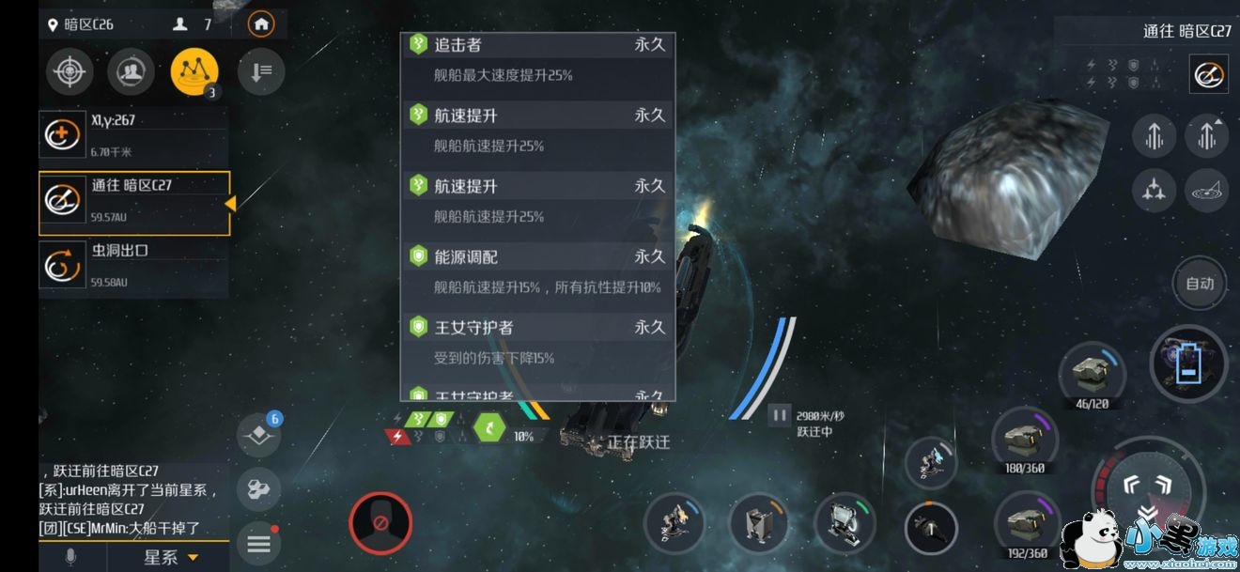Expand the 星系 channel dropdown
The width and height of the screenshot is (1240, 572).
coord(171,557)
